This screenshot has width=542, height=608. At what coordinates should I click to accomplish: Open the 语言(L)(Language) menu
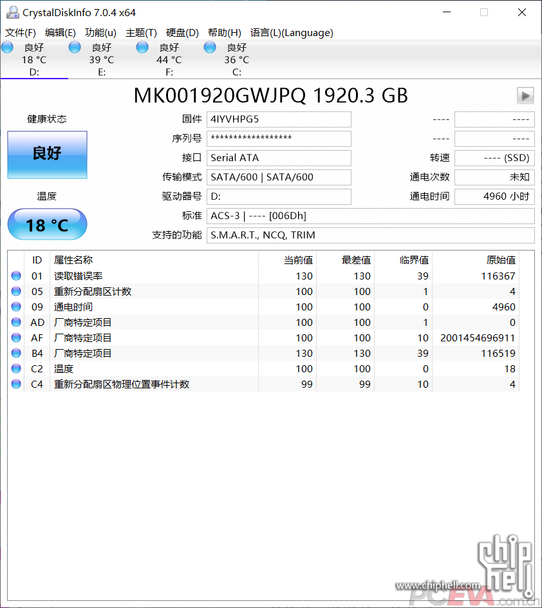292,33
